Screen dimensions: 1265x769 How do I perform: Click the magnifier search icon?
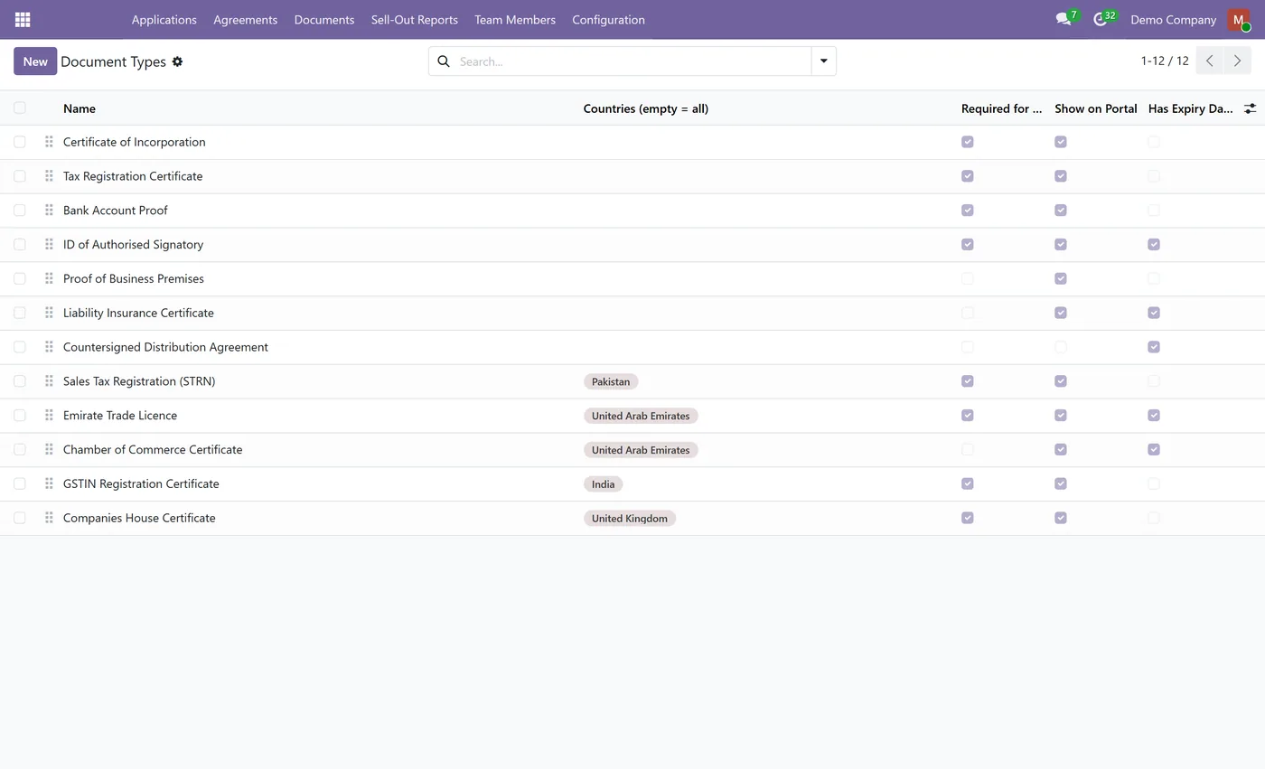[x=444, y=61]
